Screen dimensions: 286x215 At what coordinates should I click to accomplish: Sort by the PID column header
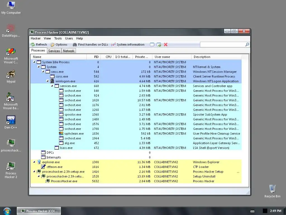(94, 57)
